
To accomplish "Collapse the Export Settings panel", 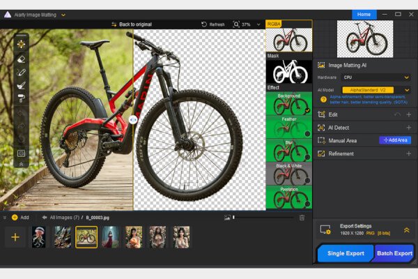I will pos(407,230).
